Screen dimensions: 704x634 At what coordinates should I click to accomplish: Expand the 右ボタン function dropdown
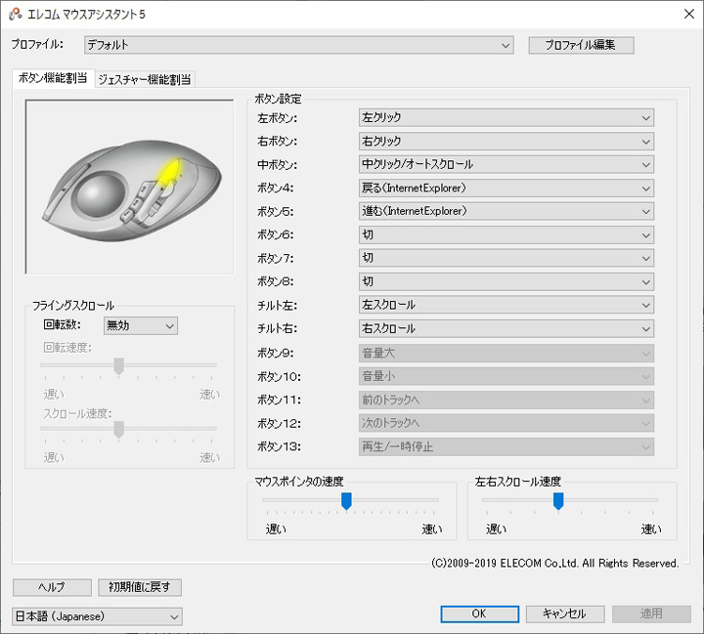pyautogui.click(x=506, y=141)
